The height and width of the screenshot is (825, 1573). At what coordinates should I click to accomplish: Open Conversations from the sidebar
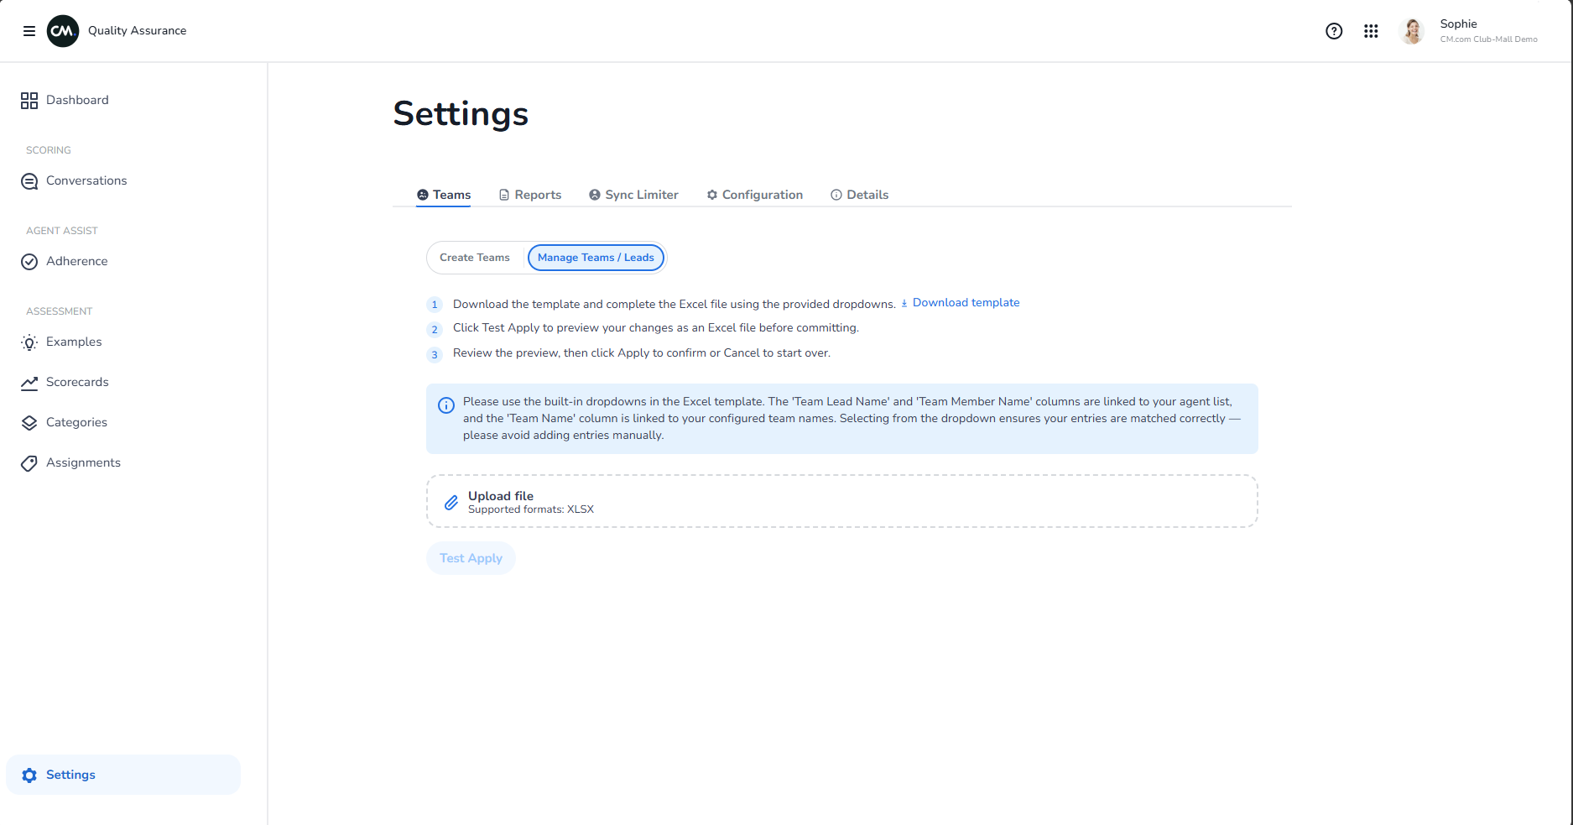pos(123,180)
